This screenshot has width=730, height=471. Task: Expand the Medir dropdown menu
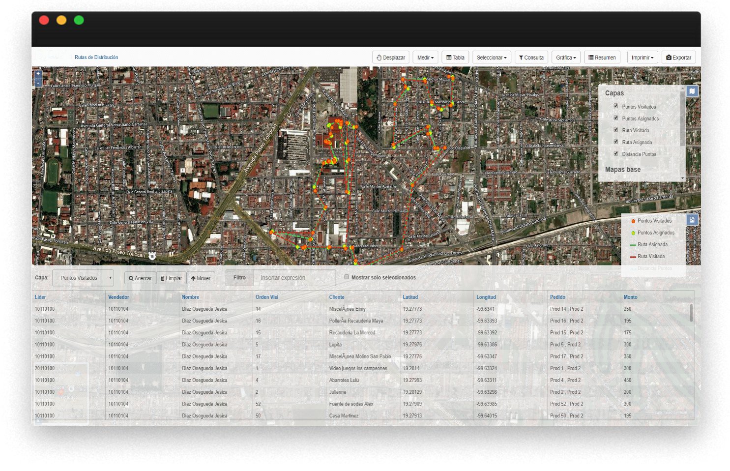tap(425, 58)
